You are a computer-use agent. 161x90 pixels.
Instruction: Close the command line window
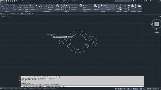pos(20,78)
